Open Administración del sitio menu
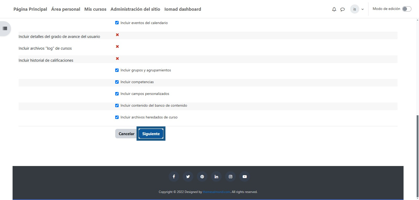The width and height of the screenshot is (419, 200). pos(135,9)
